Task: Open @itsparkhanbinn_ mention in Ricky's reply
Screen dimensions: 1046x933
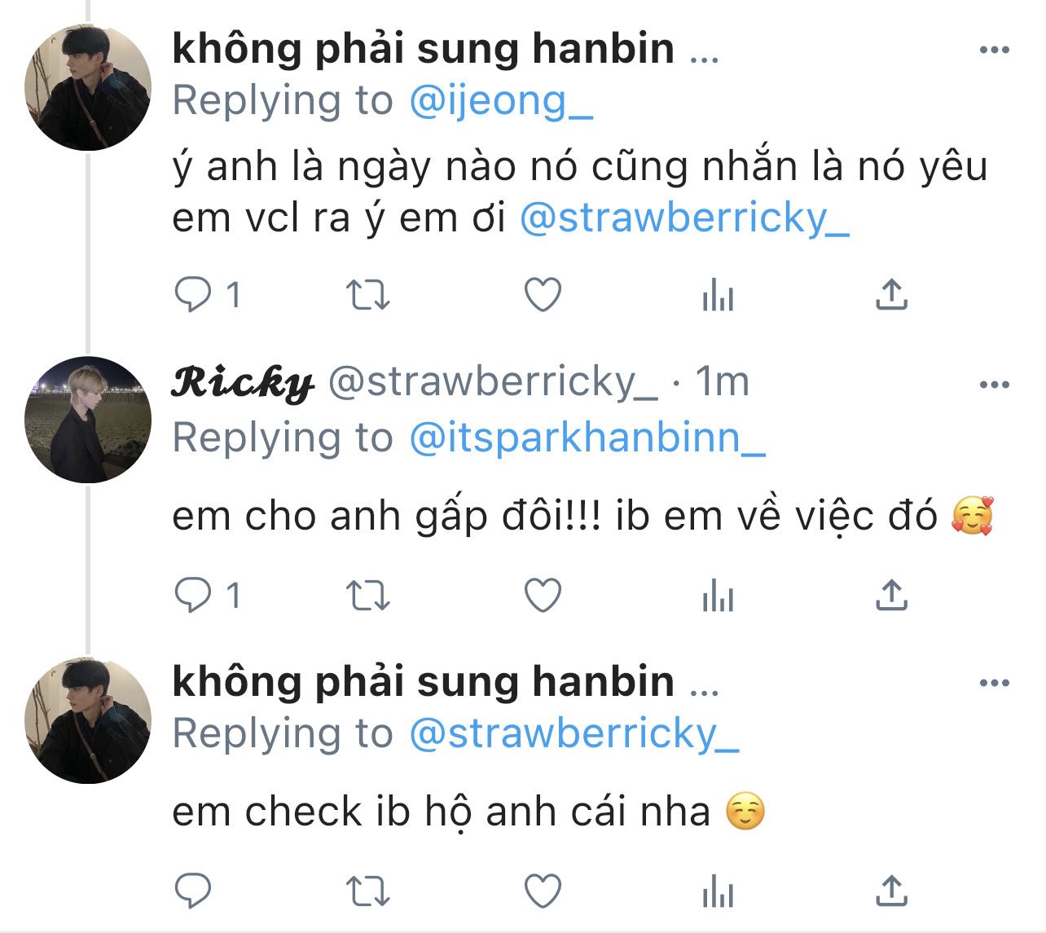Action: (x=587, y=438)
